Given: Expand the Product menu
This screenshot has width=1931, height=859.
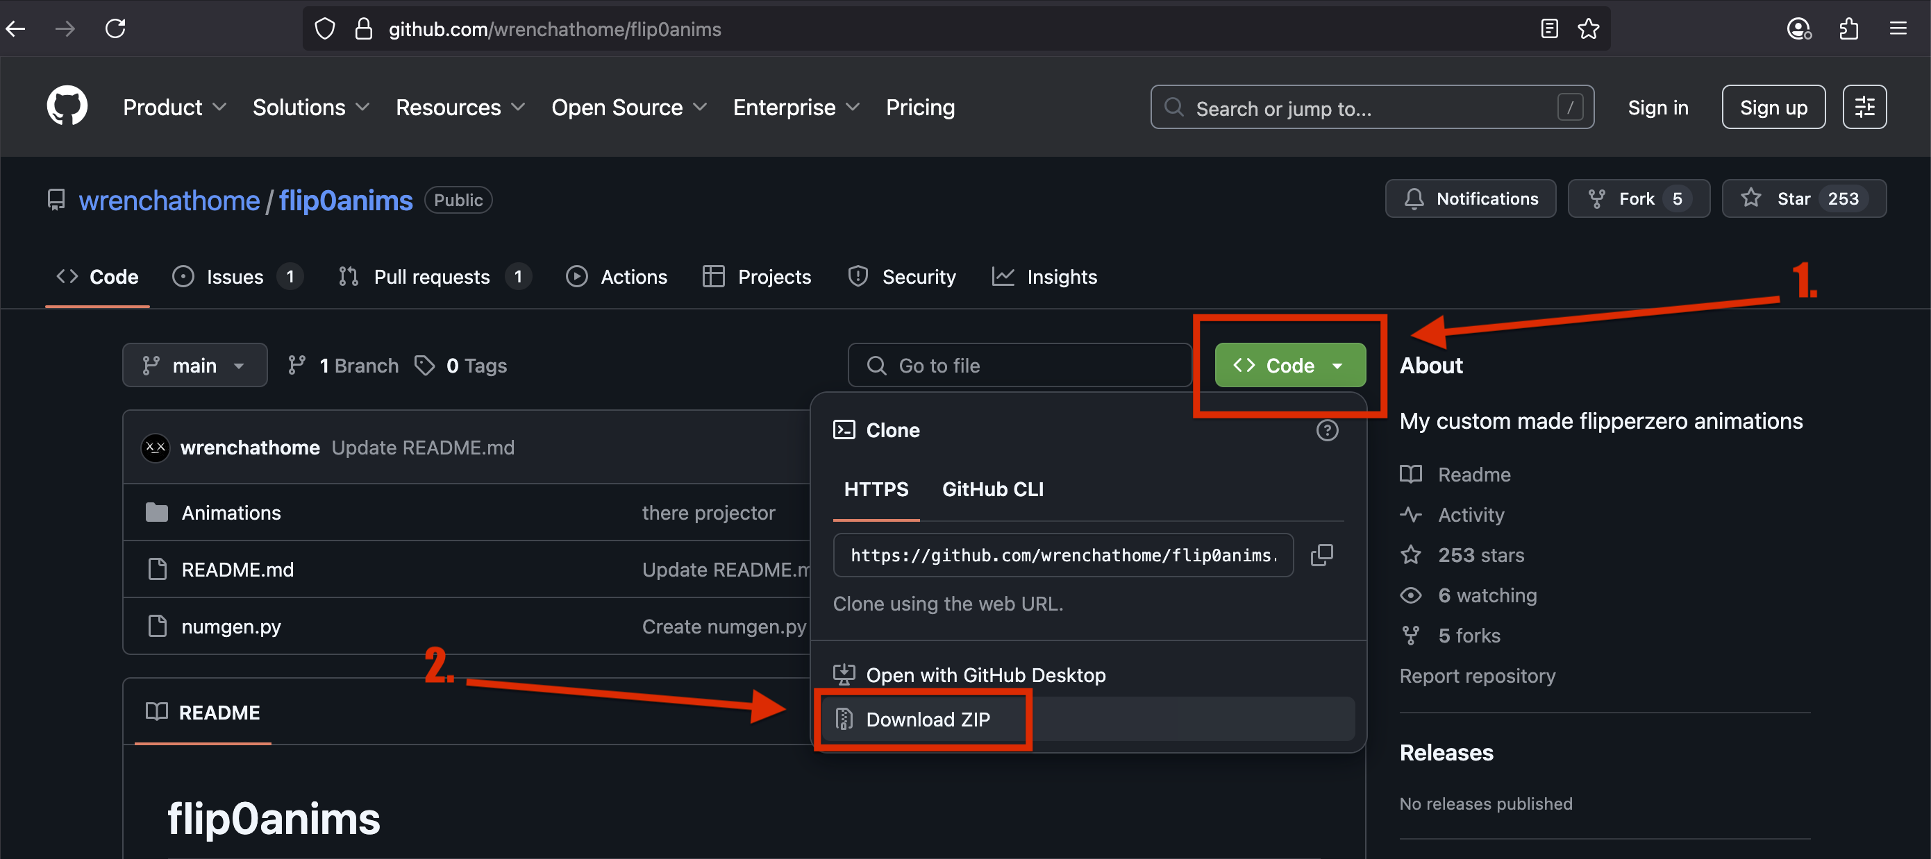Looking at the screenshot, I should tap(175, 107).
